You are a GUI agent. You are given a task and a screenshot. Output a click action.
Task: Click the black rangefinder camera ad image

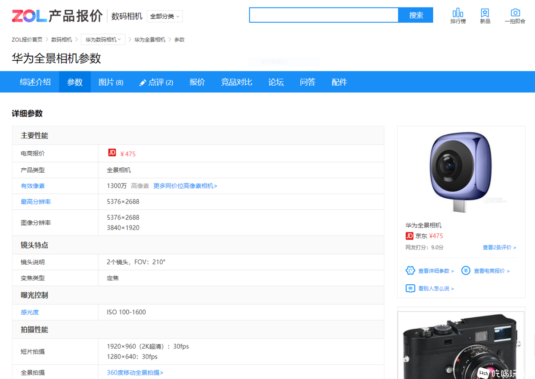coord(461,345)
